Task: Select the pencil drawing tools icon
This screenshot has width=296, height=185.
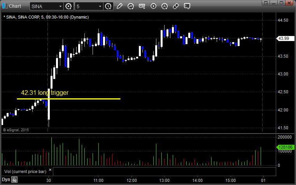Action: point(119,6)
